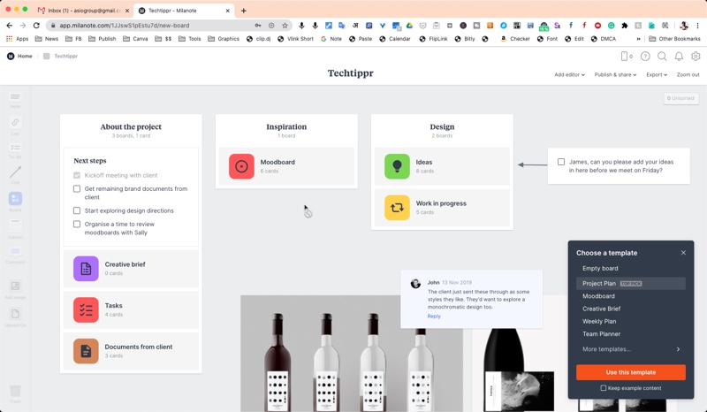Select Moodboard template option
The width and height of the screenshot is (707, 412).
631,296
